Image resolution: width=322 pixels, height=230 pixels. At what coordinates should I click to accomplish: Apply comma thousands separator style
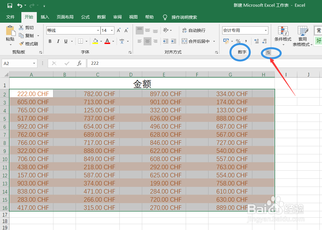click(x=246, y=41)
